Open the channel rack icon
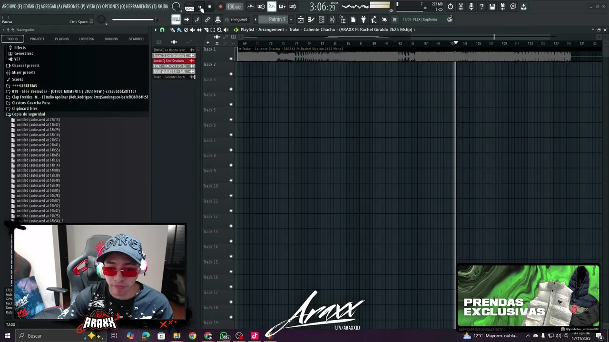Screen dimensions: 609x342 (322, 19)
